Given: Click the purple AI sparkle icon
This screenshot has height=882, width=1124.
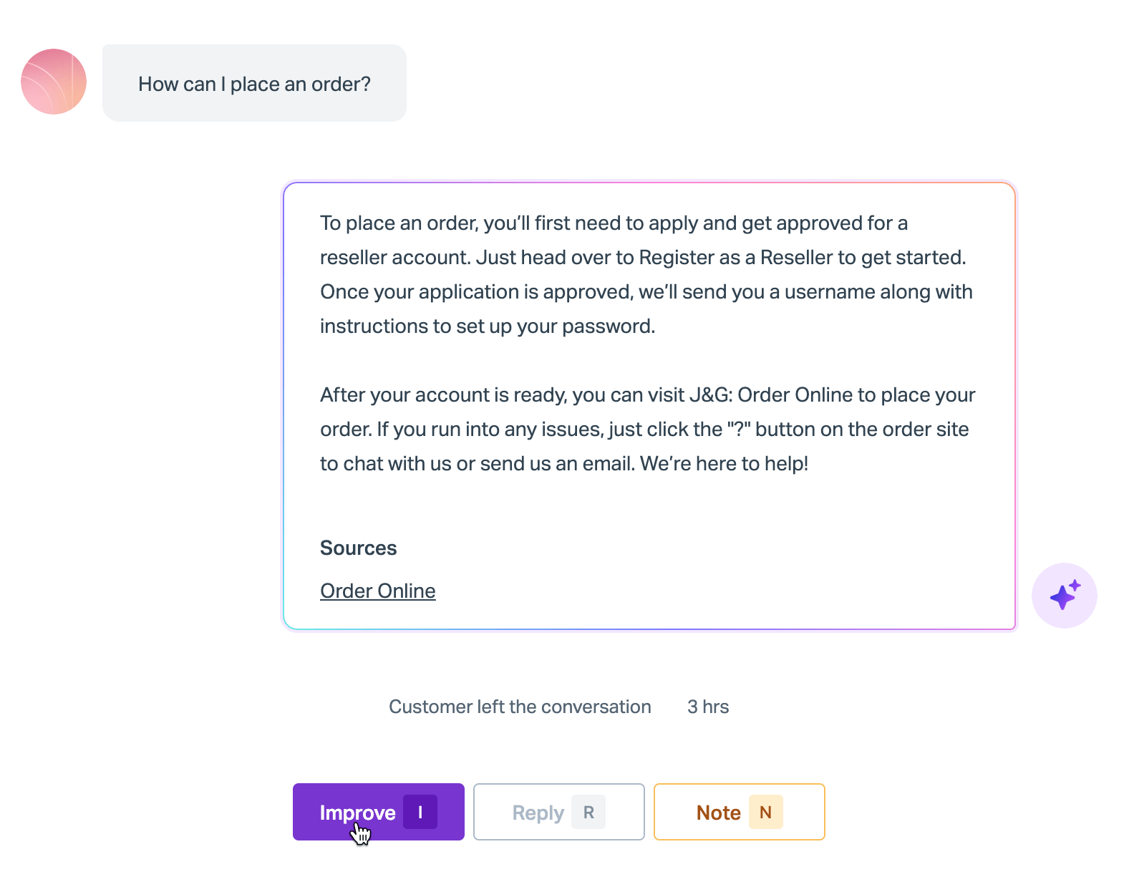Looking at the screenshot, I should tap(1064, 596).
